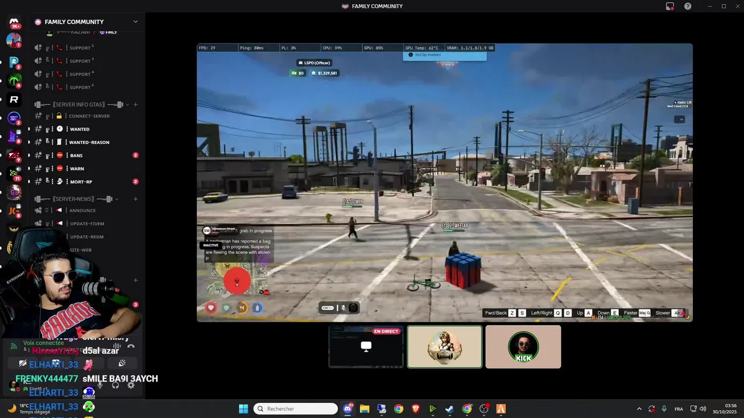Toggle Discord deafen headphones

click(116, 385)
